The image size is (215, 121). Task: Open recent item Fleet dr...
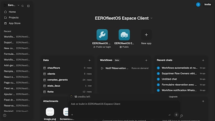[x=17, y=100]
